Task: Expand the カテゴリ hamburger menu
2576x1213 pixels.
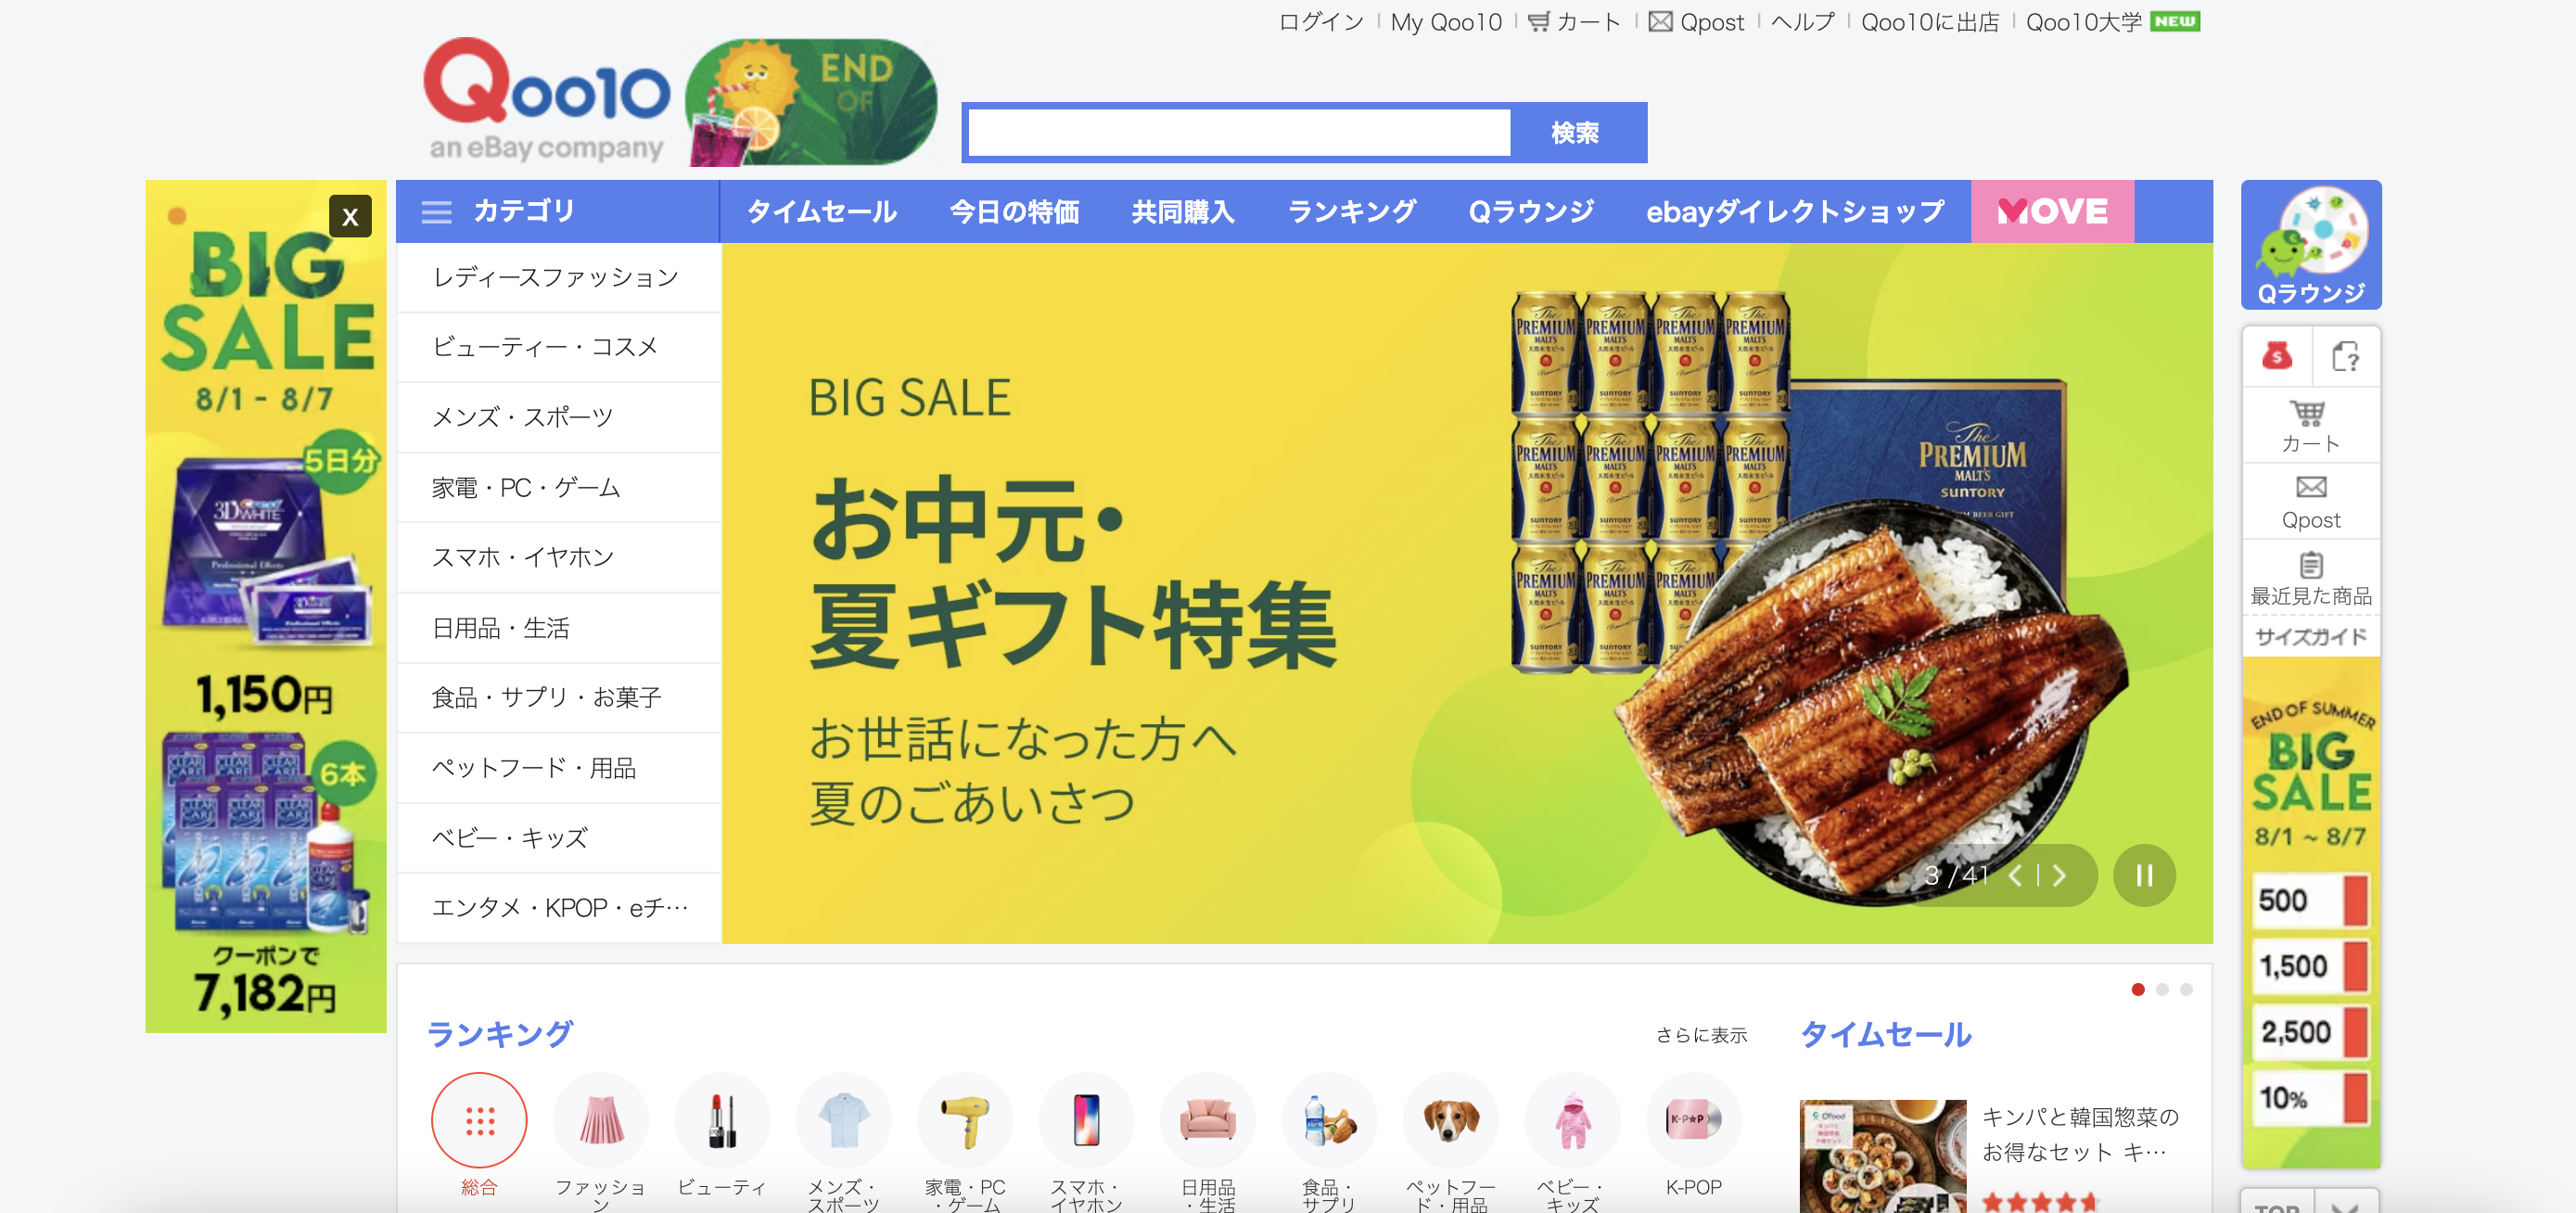Action: point(436,212)
